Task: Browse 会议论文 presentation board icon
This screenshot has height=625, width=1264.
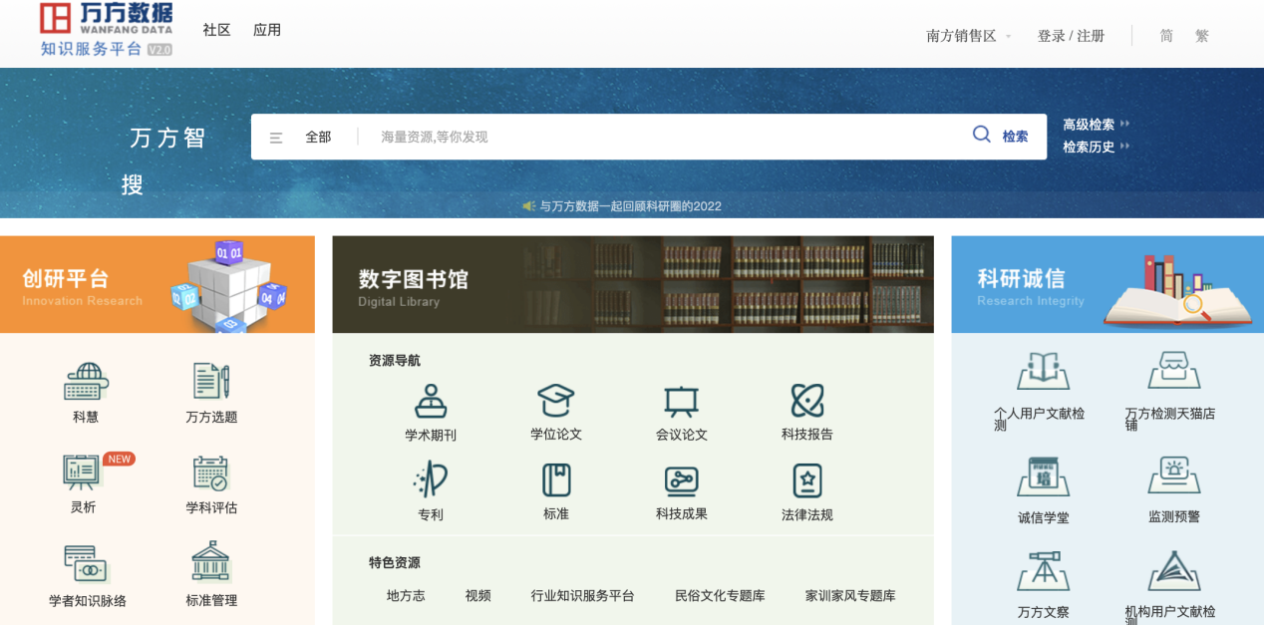Action: coord(682,402)
